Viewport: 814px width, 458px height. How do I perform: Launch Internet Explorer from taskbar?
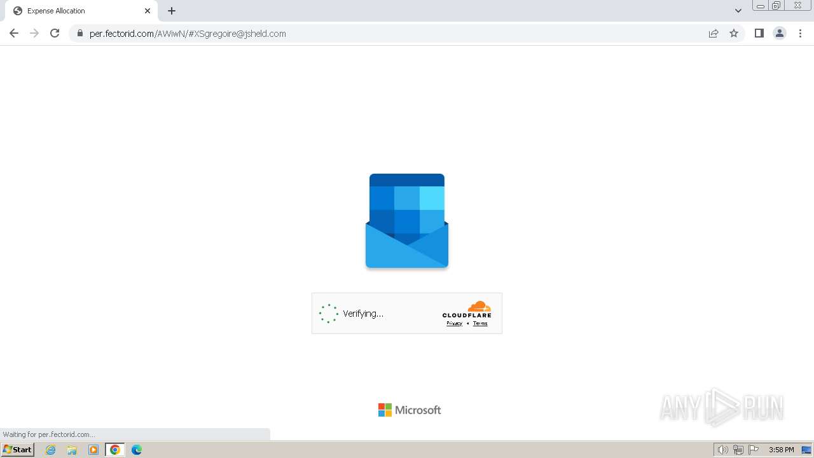pyautogui.click(x=51, y=450)
